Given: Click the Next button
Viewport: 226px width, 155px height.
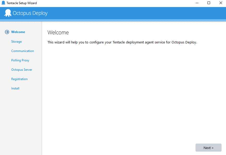Looking at the screenshot, I should tap(208, 147).
